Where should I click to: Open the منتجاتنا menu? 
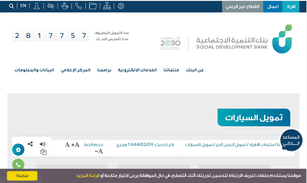click(x=171, y=70)
